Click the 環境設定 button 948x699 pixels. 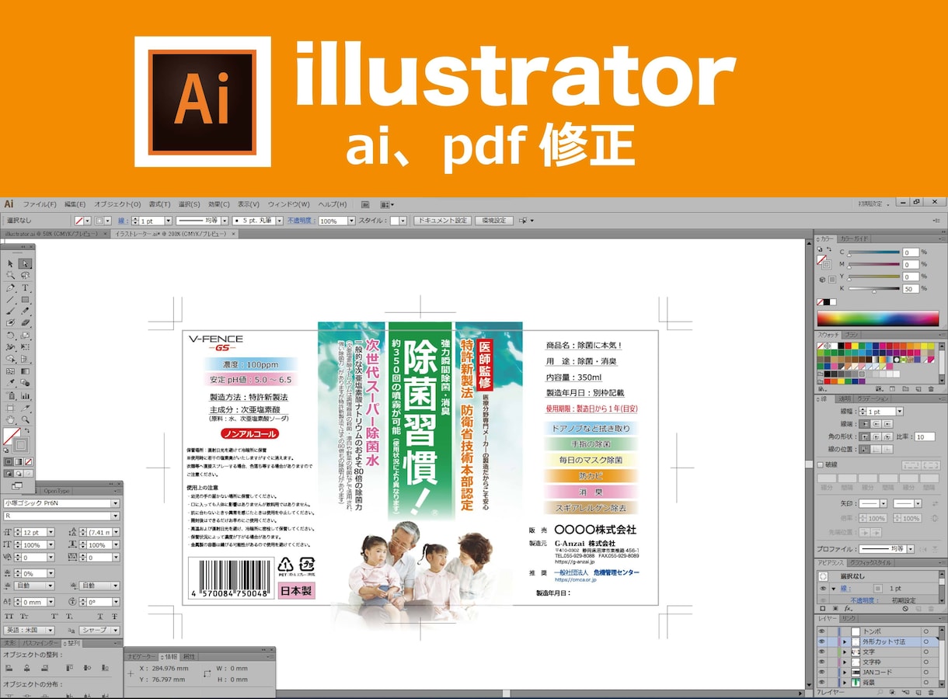494,221
